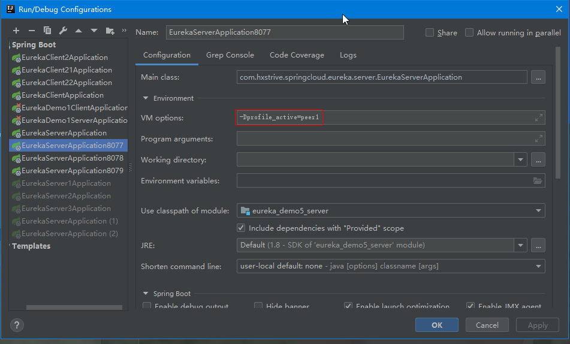Click the Apply button
Screen dimensions: 570x344
click(538, 325)
